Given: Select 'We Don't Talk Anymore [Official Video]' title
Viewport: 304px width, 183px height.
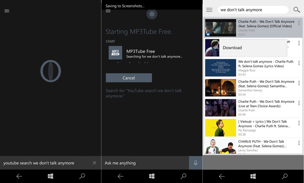Looking at the screenshot, I should pyautogui.click(x=266, y=24).
